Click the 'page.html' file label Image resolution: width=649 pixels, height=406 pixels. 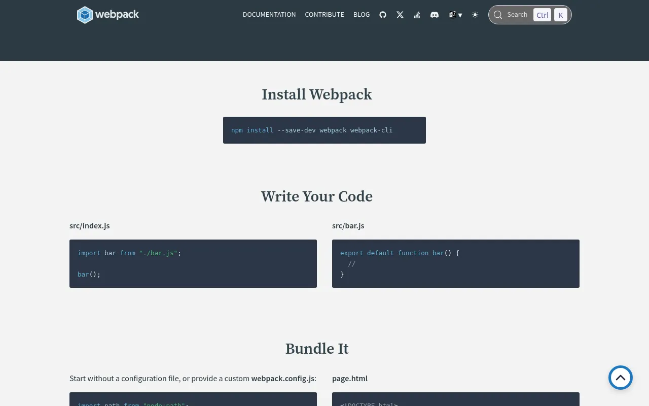coord(350,378)
